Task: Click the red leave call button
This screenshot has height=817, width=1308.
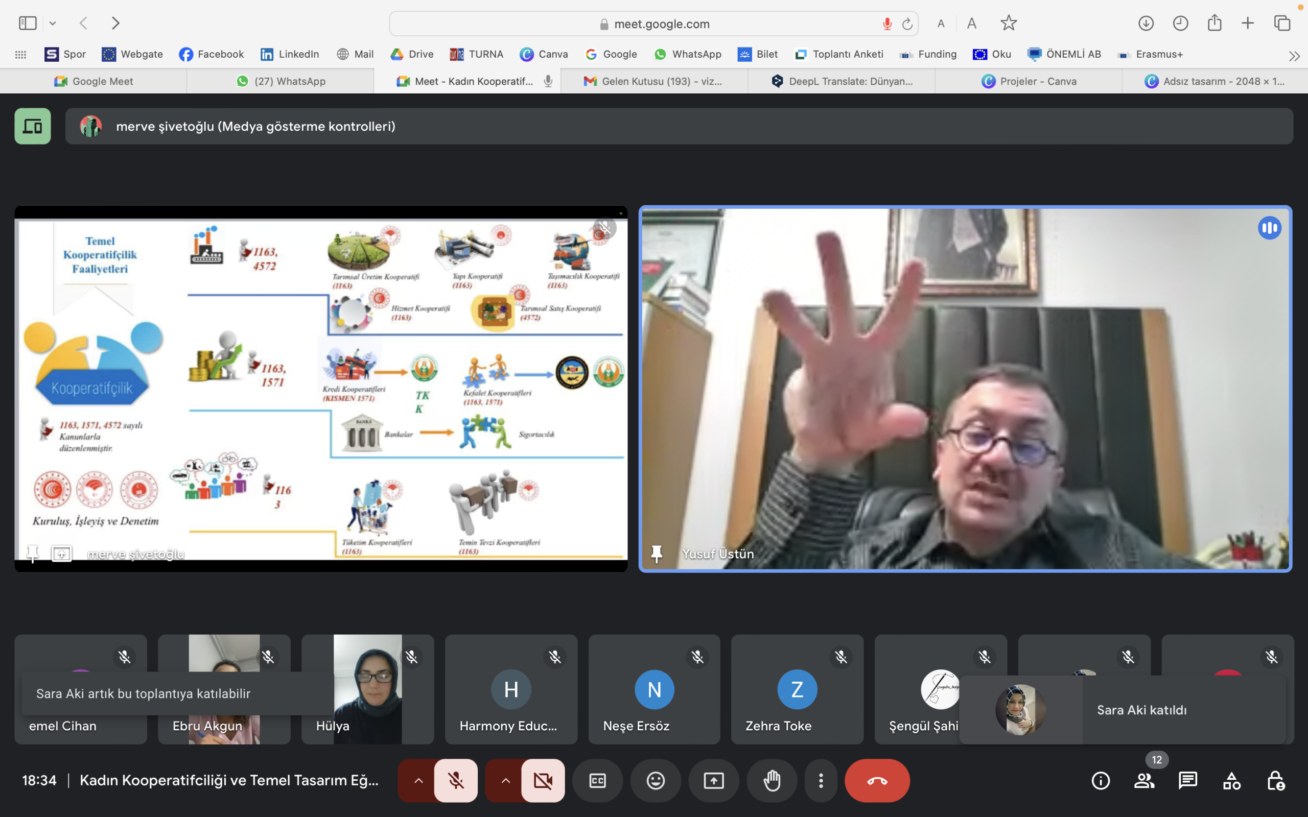Action: pos(877,780)
